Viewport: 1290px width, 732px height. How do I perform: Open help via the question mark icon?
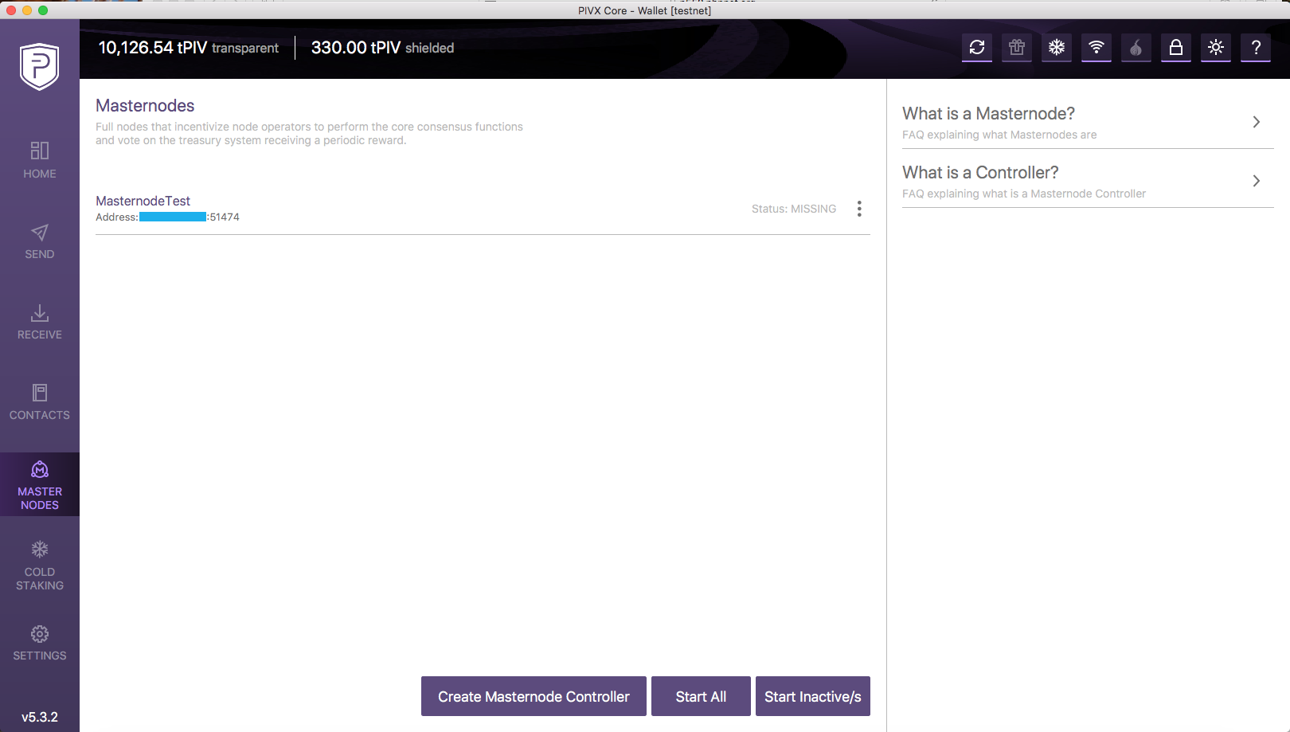(1256, 48)
